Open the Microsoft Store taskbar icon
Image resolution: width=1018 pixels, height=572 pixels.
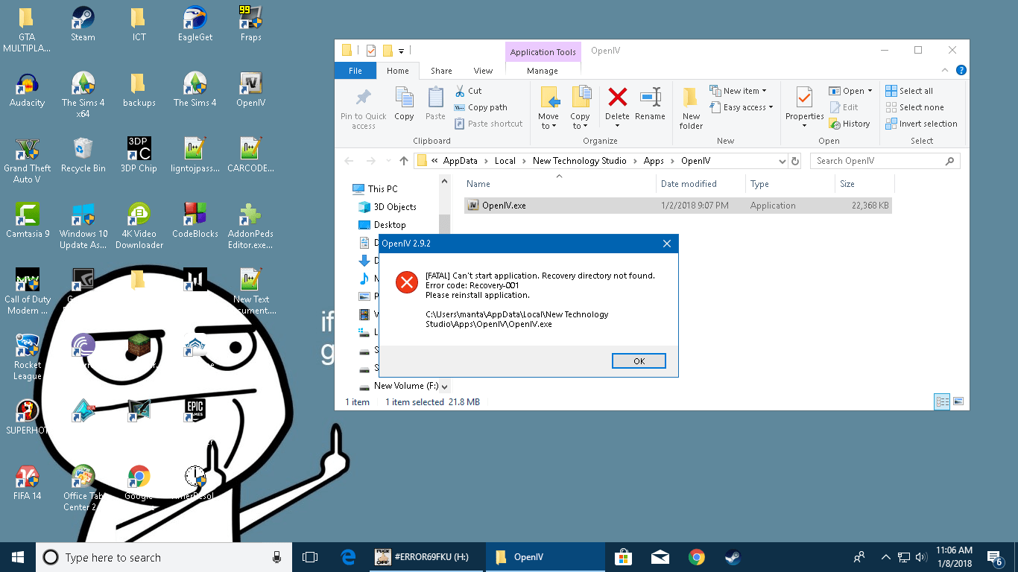(x=624, y=557)
